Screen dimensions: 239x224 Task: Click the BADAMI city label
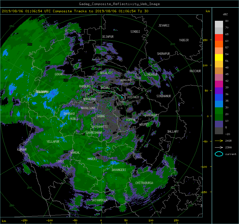[105, 88]
